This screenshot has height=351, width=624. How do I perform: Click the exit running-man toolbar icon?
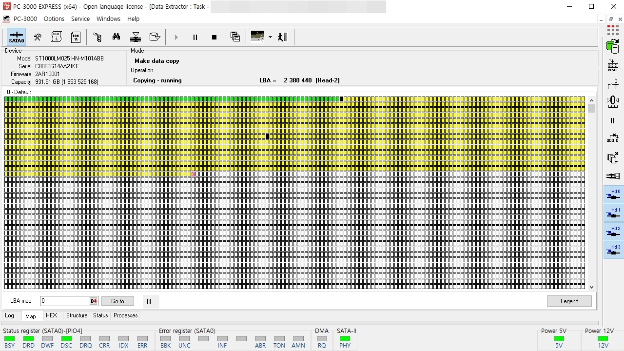coord(282,37)
